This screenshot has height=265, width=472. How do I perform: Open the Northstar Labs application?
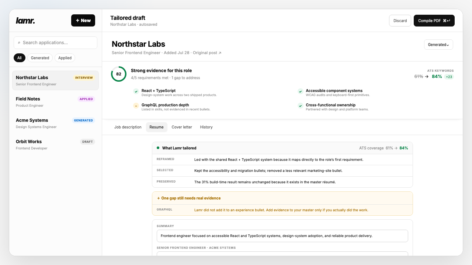(x=55, y=80)
